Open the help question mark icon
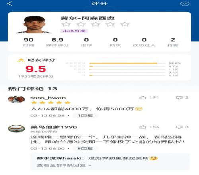The image size is (199, 175). point(185,4)
